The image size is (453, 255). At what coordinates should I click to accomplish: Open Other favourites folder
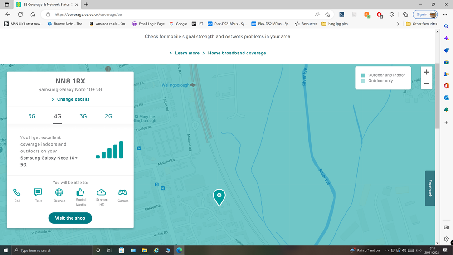click(x=422, y=24)
